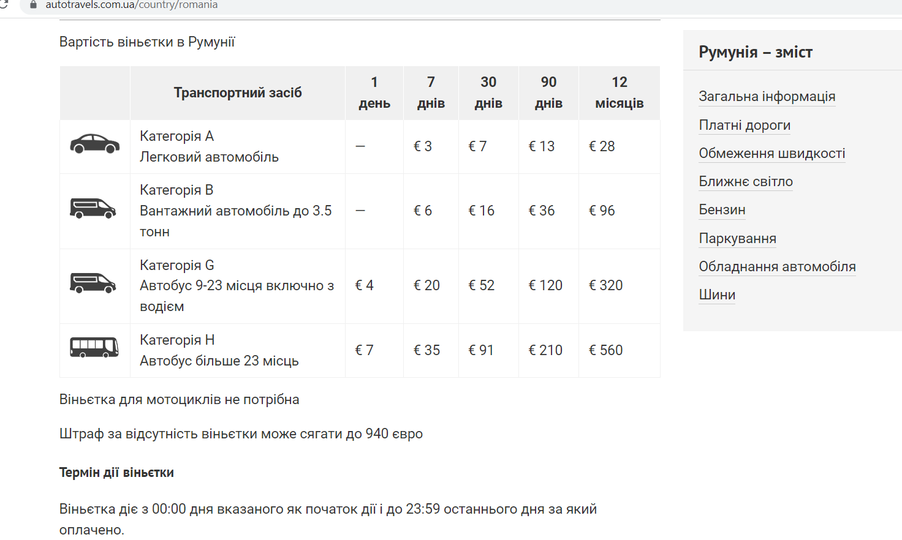Screen dimensions: 902x540
Task: Navigate to the Паркування section
Action: point(737,239)
